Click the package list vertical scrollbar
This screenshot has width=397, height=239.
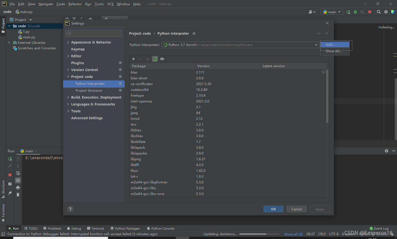point(327,96)
